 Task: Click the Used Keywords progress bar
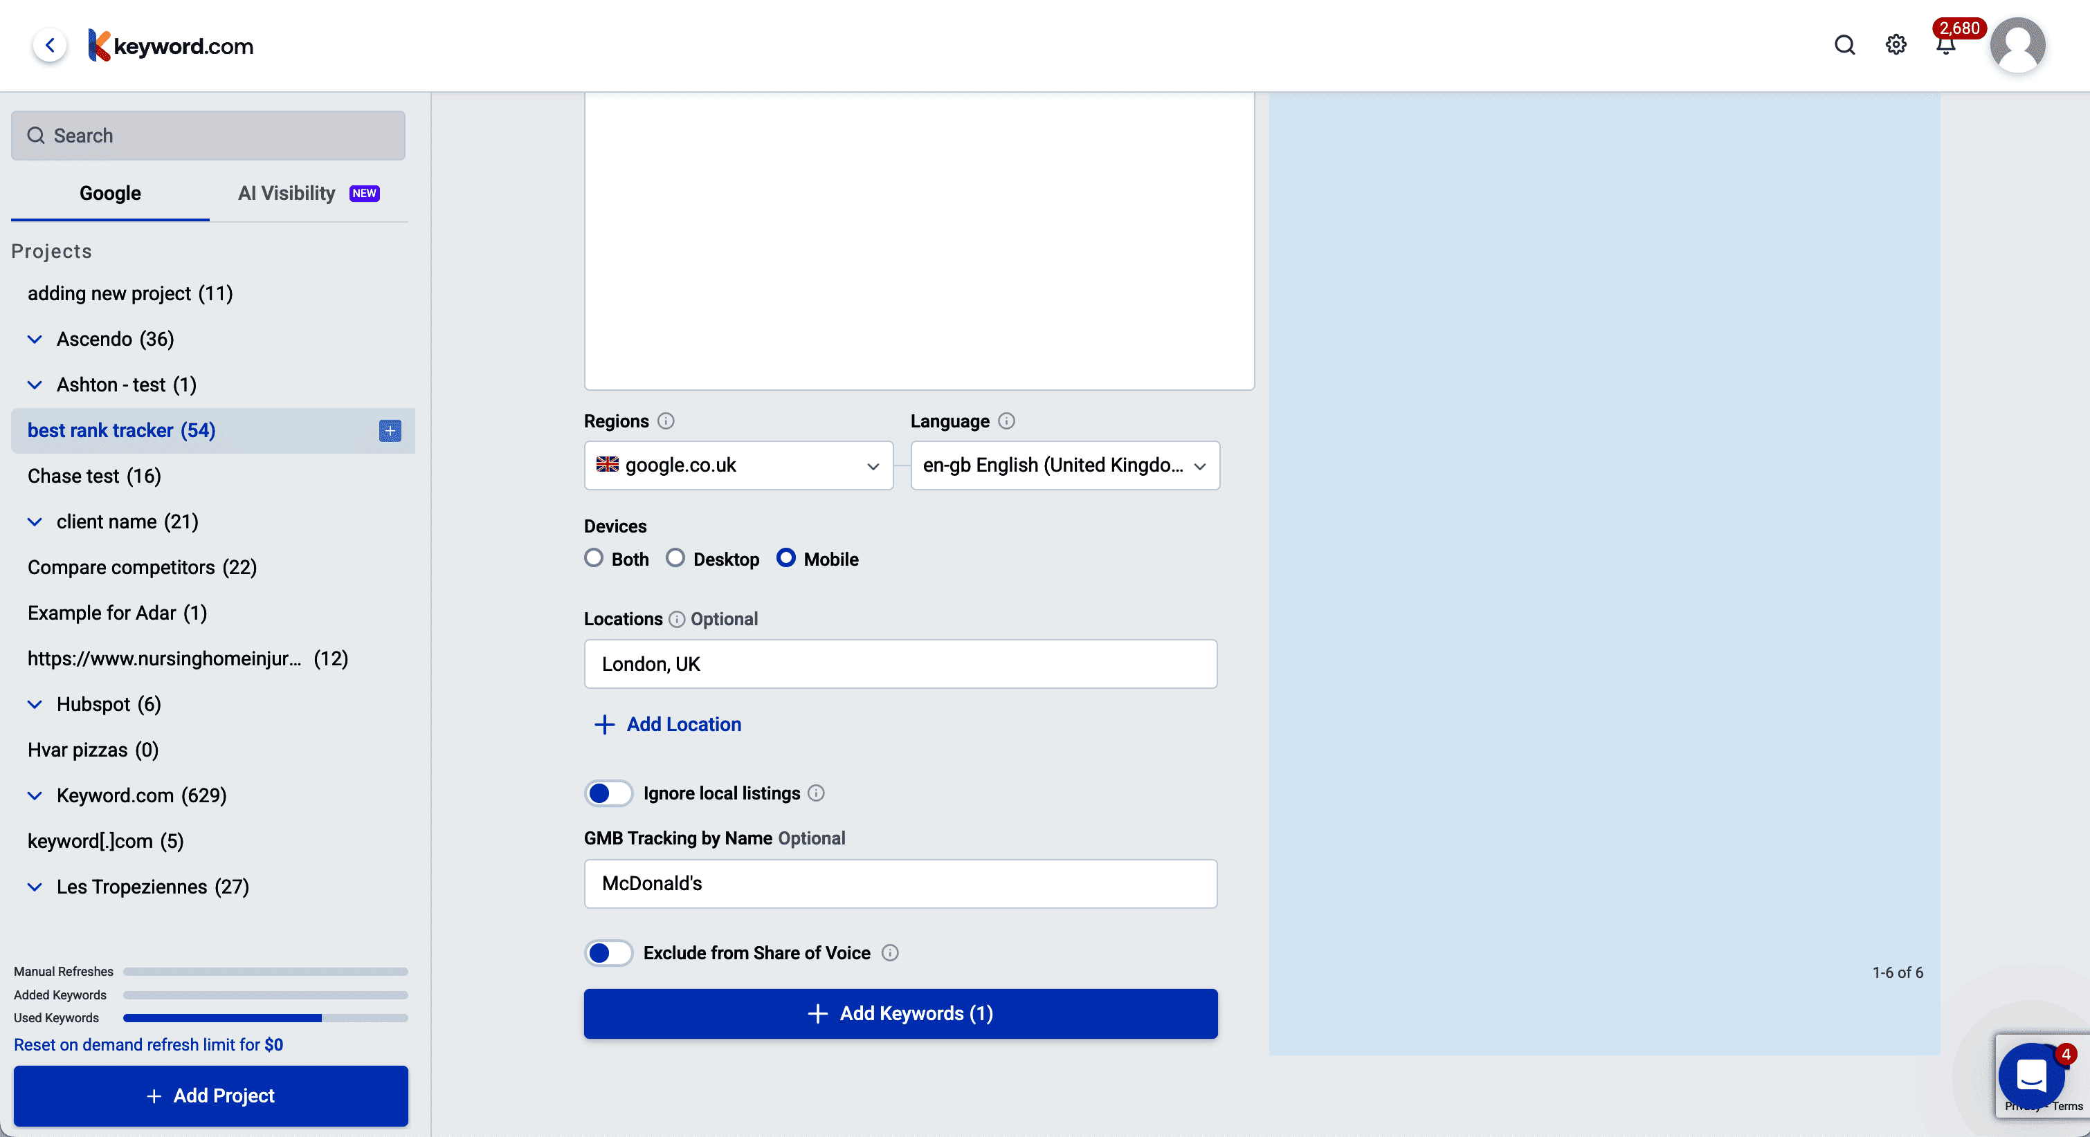click(x=265, y=1018)
